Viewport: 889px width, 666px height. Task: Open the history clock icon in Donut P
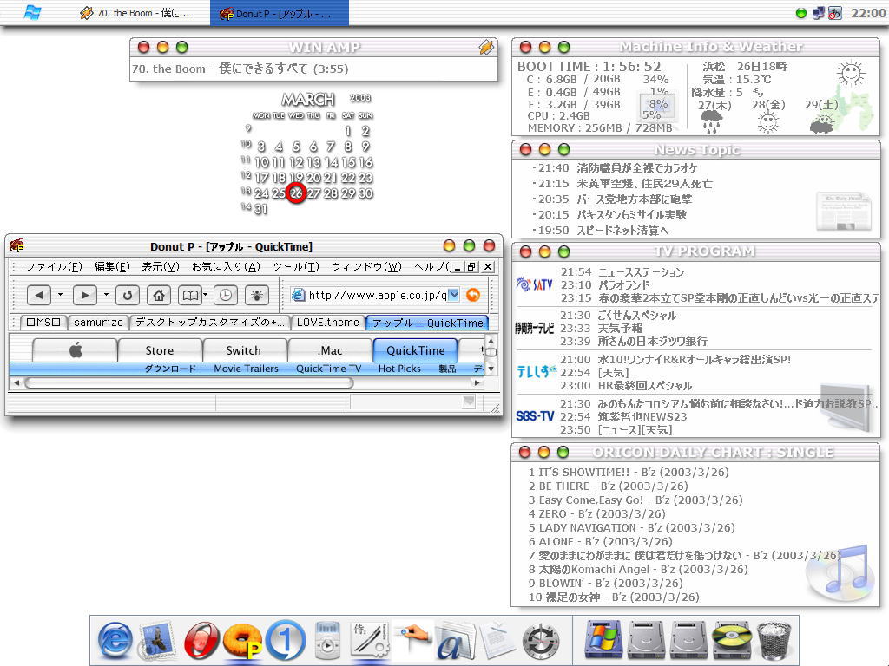225,295
